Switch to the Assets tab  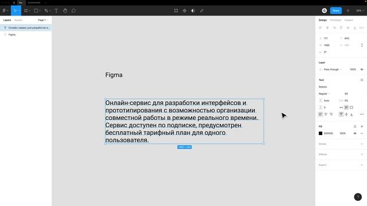18,20
